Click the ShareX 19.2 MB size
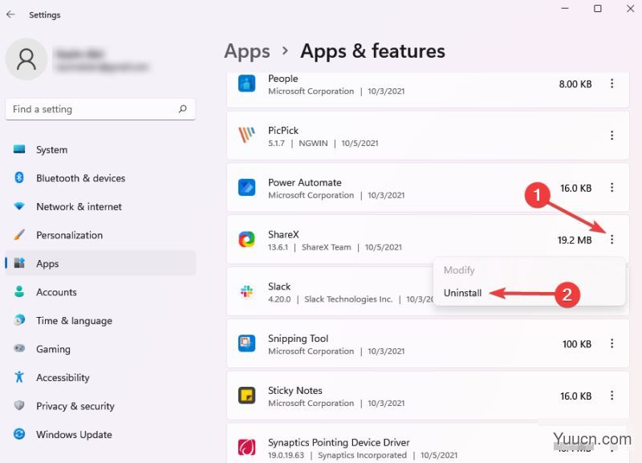 pos(575,240)
